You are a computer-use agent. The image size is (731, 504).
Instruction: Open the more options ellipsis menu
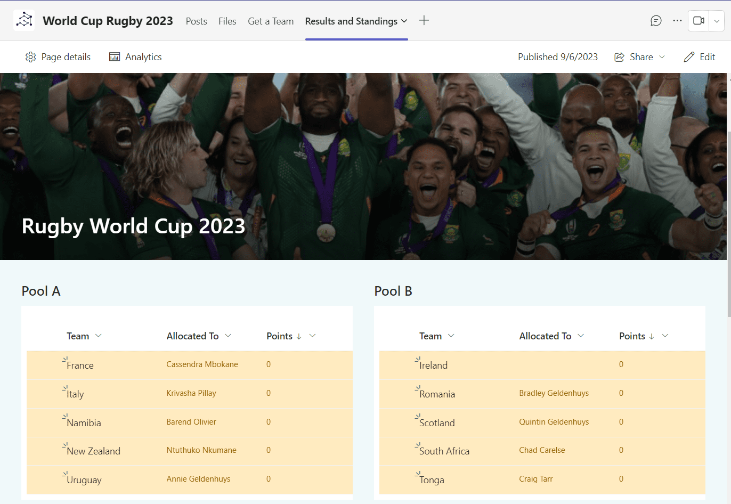[677, 21]
